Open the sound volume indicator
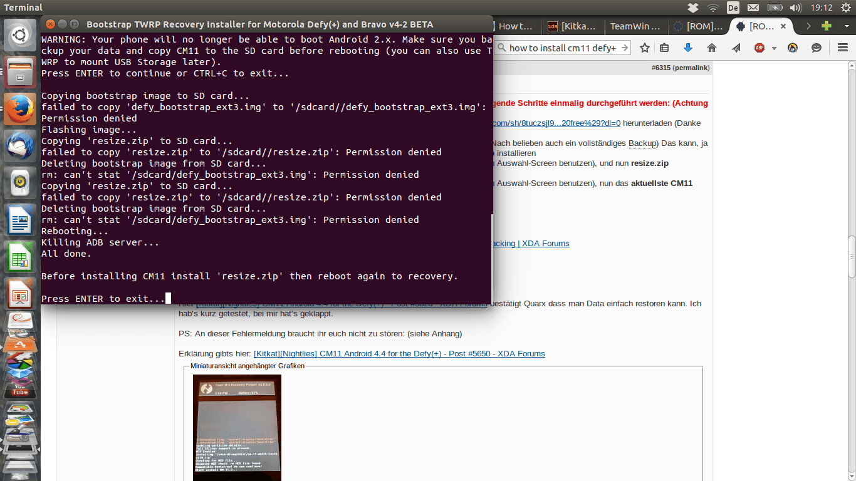The width and height of the screenshot is (856, 481). click(x=795, y=8)
